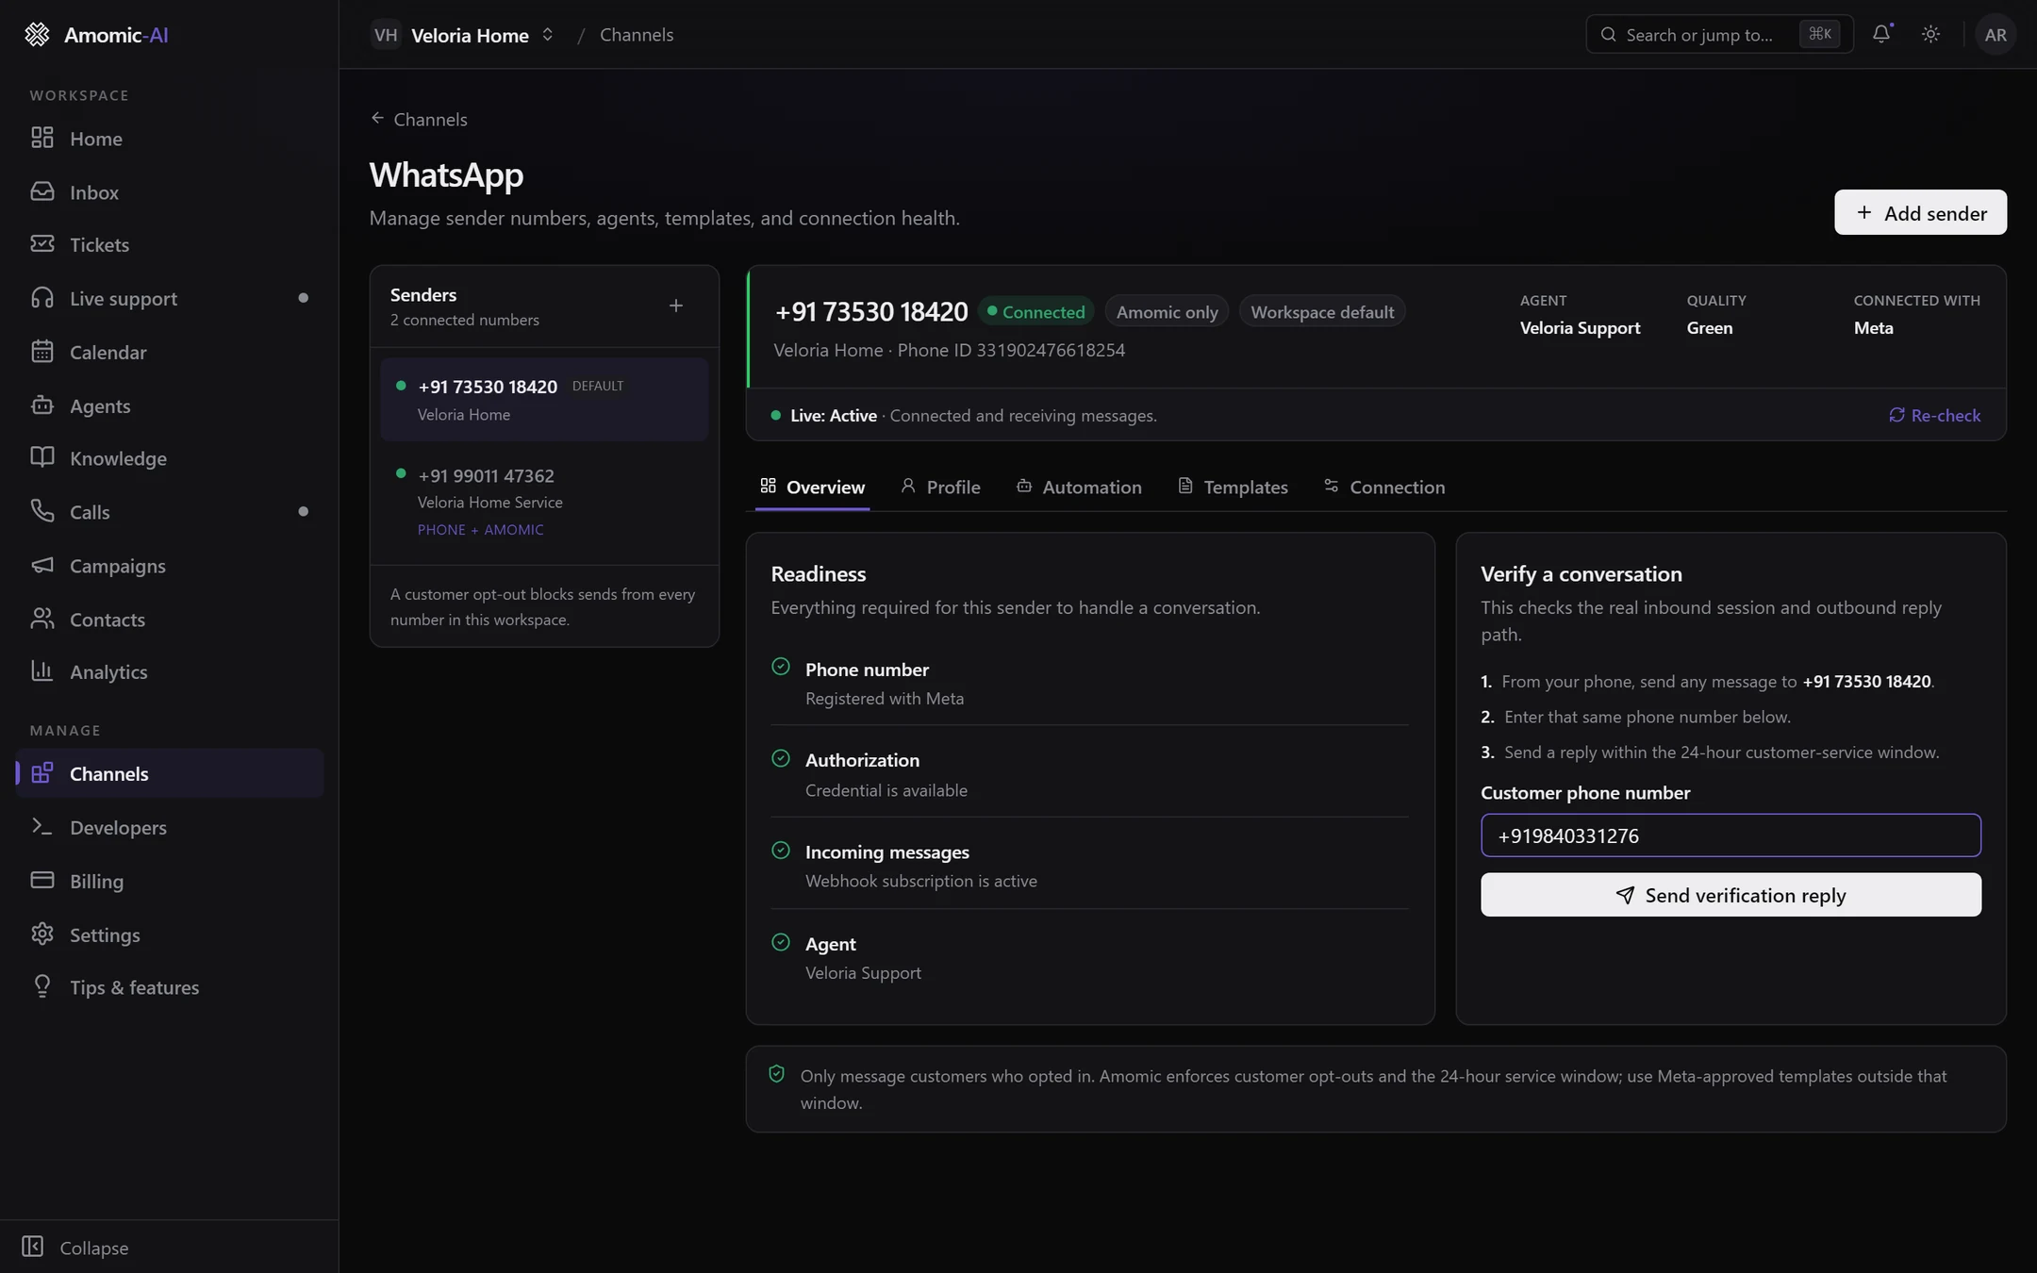Open Contacts in the sidebar

pos(169,620)
